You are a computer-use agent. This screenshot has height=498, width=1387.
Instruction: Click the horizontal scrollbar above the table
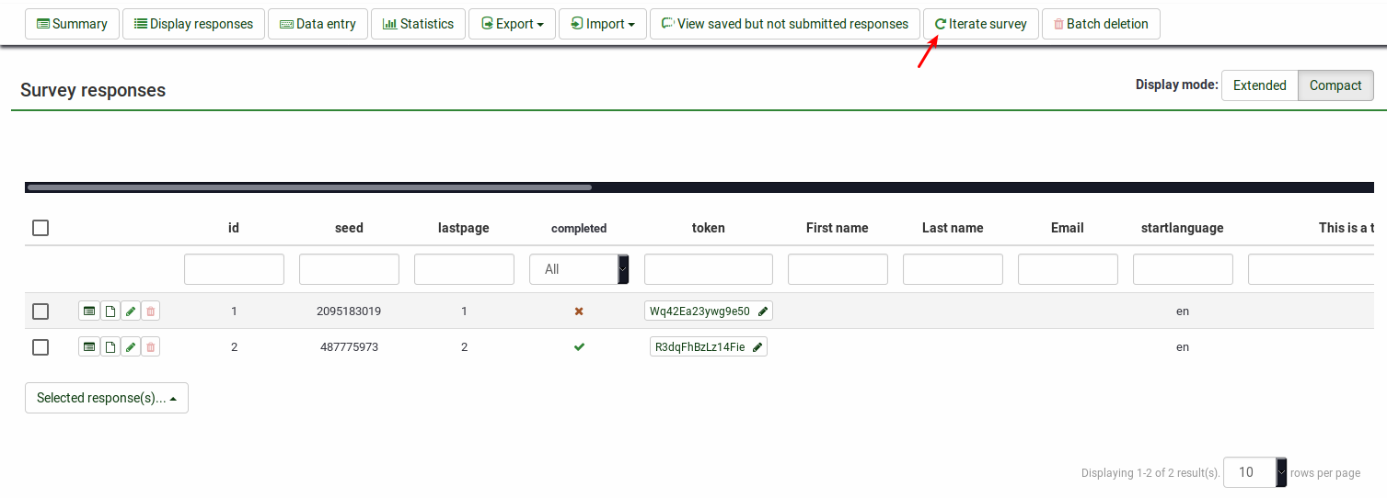coord(309,187)
